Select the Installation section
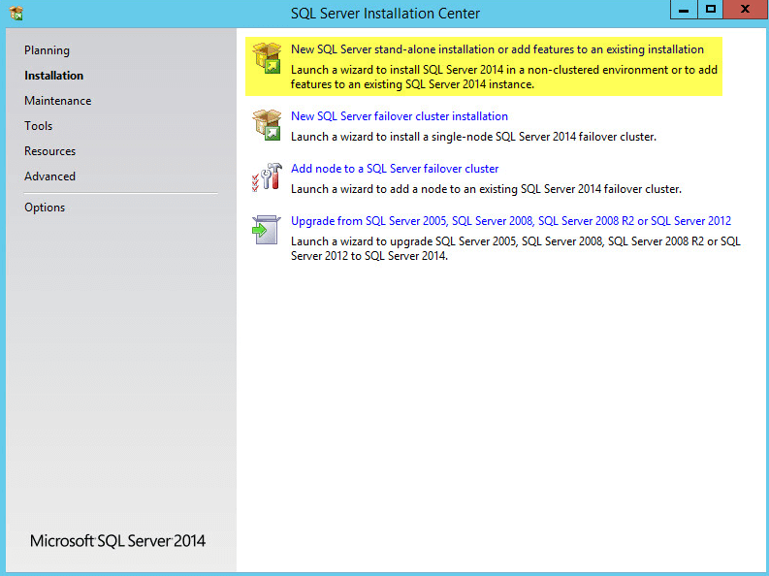Viewport: 769px width, 576px height. (54, 76)
